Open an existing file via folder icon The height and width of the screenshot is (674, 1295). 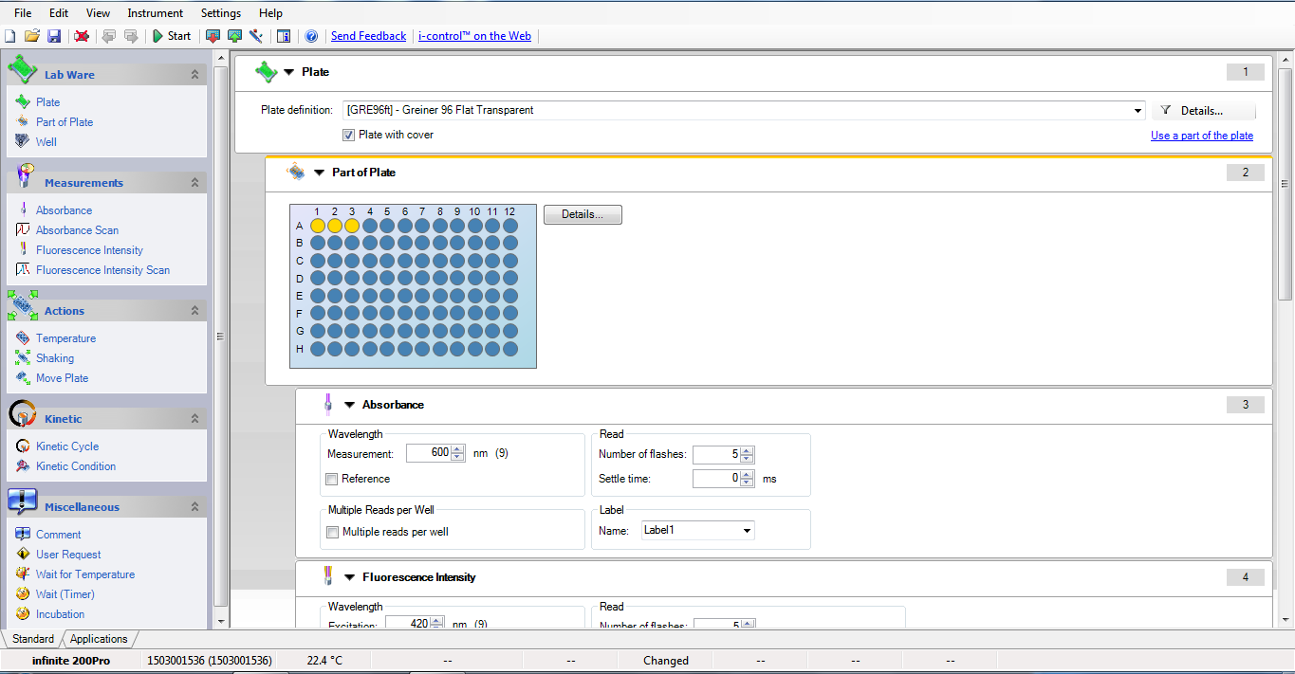32,36
